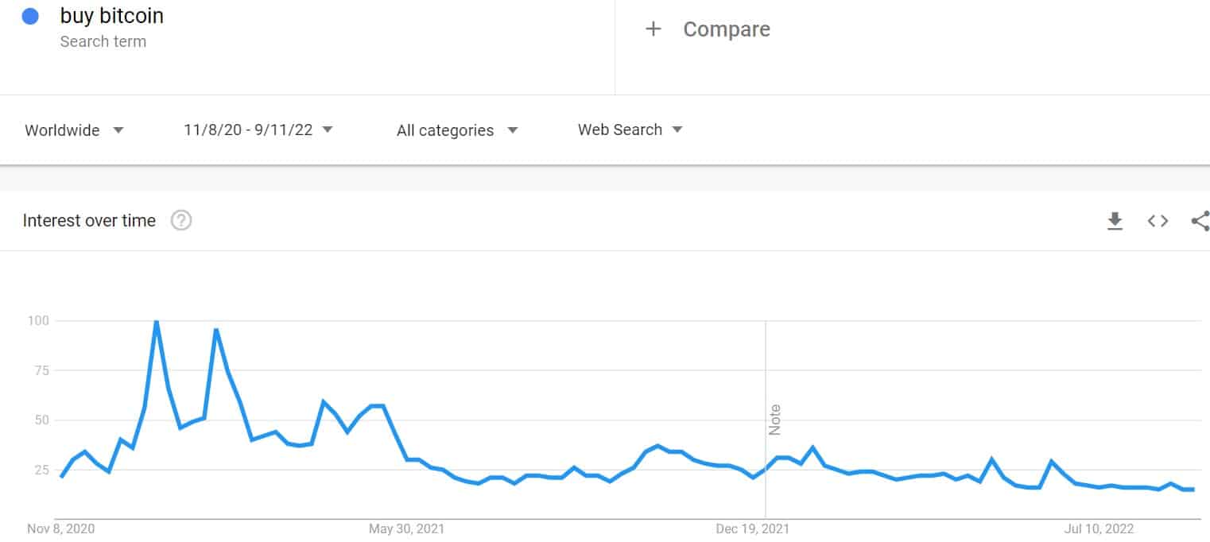Screen dimensions: 1210x542
Task: Click the trend line near Nov 8, 2020
Action: (x=62, y=477)
